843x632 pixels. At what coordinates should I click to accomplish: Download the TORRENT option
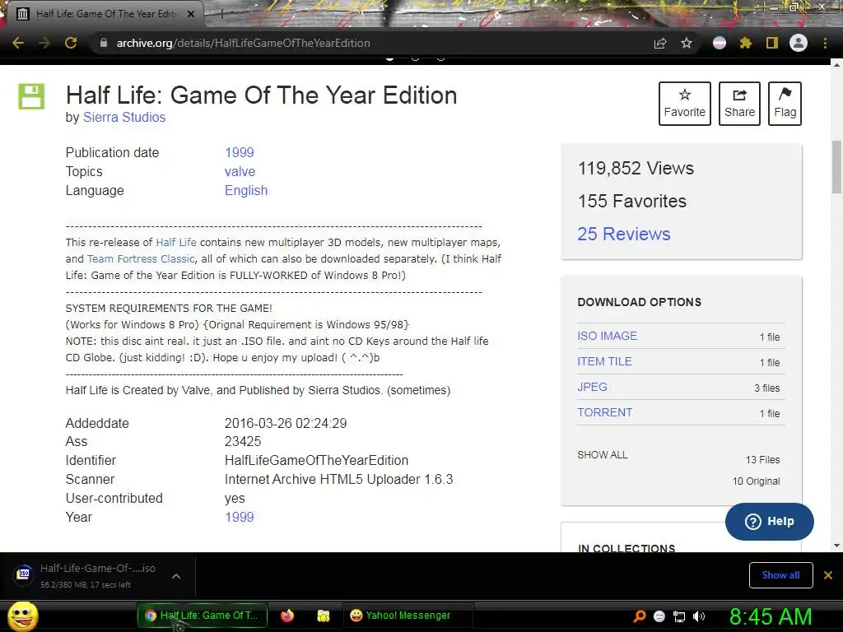[x=605, y=412]
